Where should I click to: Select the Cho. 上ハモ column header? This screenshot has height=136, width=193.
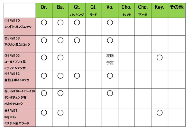[x=126, y=11]
